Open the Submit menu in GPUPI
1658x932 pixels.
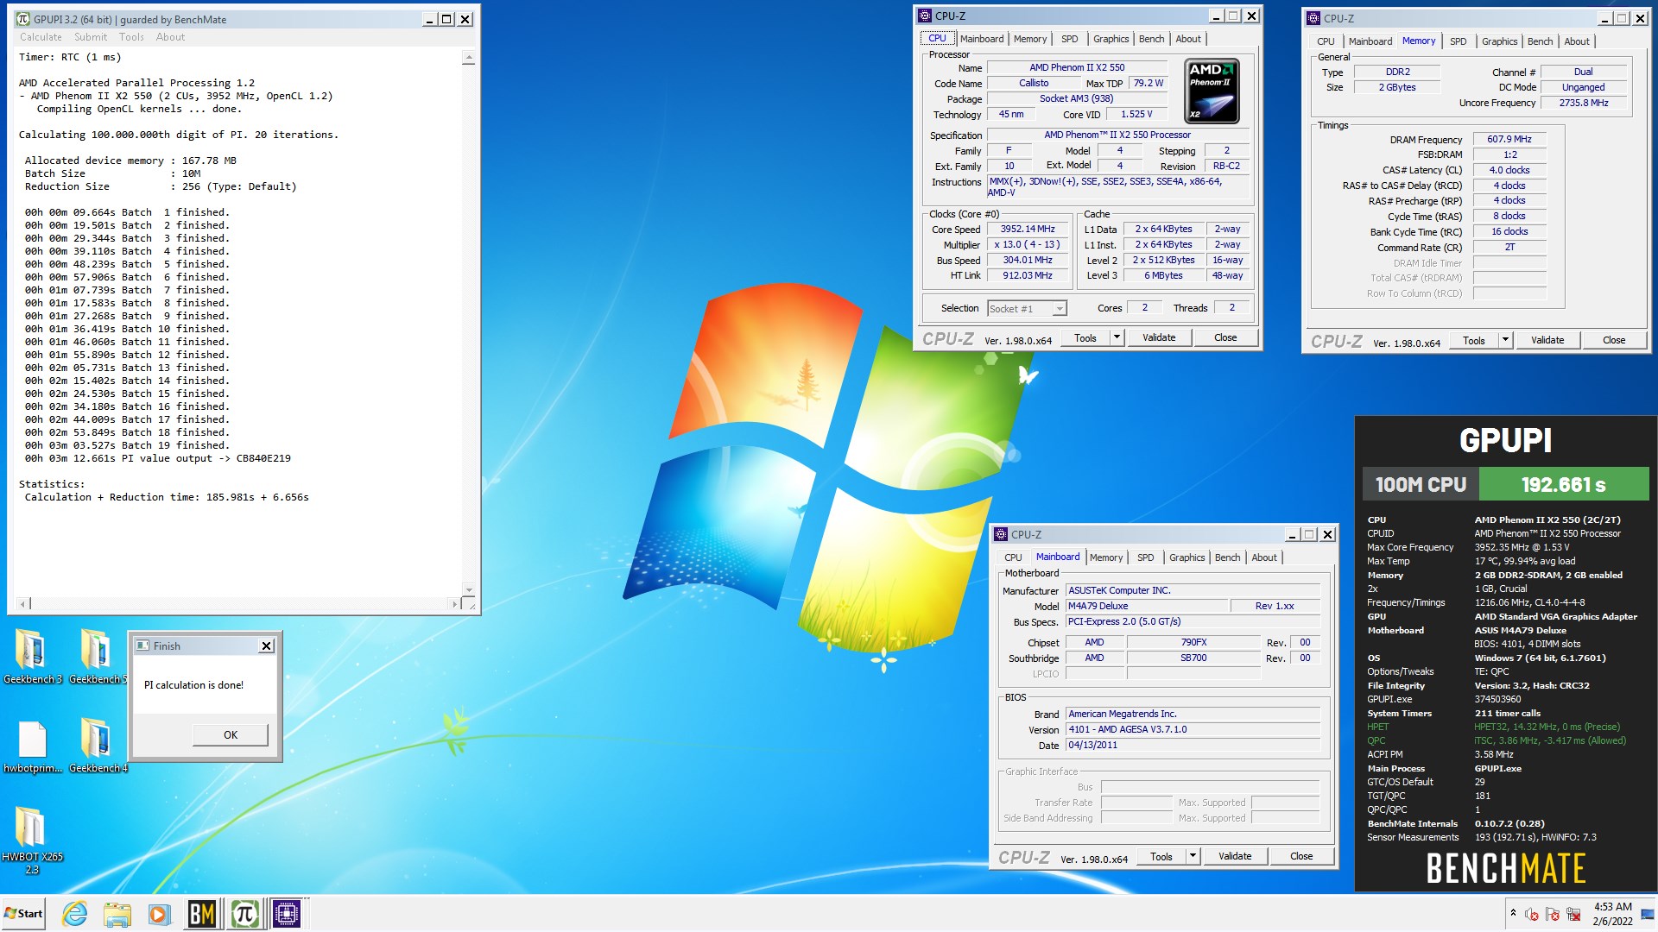tap(91, 37)
